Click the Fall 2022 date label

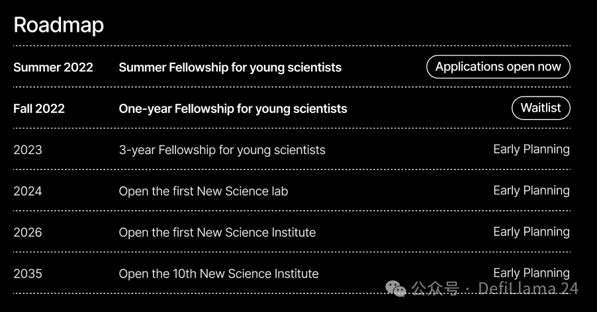pos(39,108)
